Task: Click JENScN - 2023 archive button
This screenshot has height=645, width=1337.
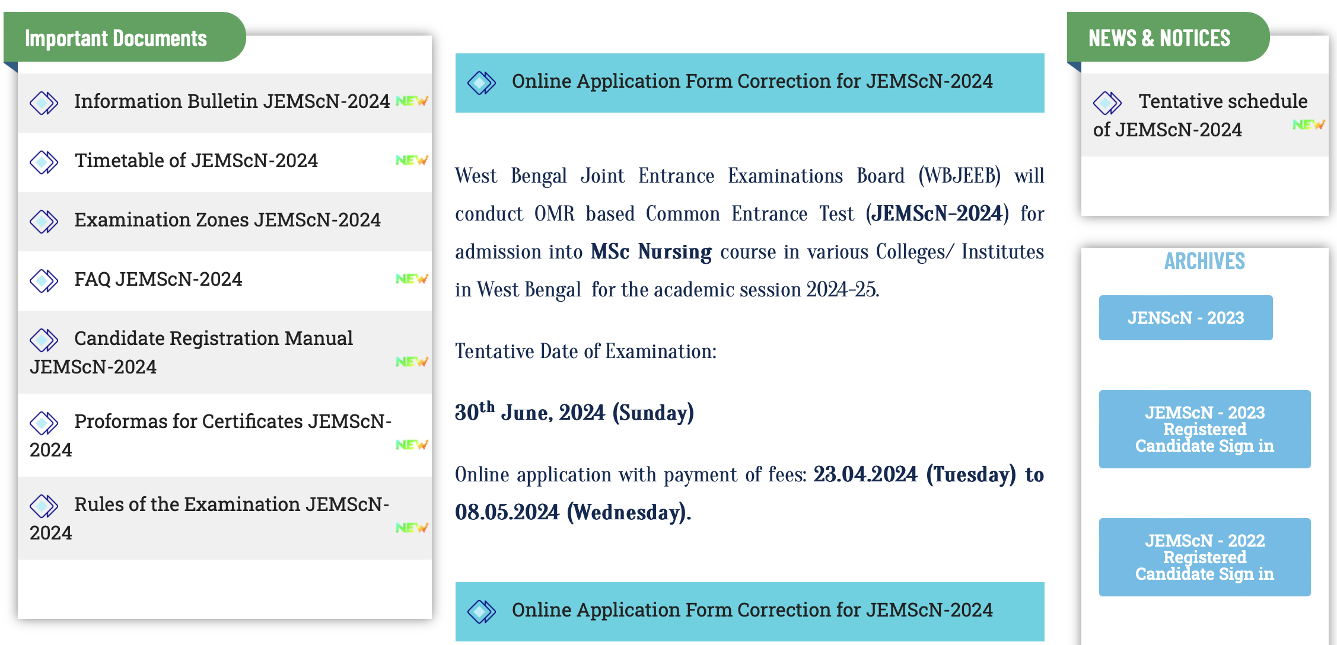Action: pos(1186,318)
